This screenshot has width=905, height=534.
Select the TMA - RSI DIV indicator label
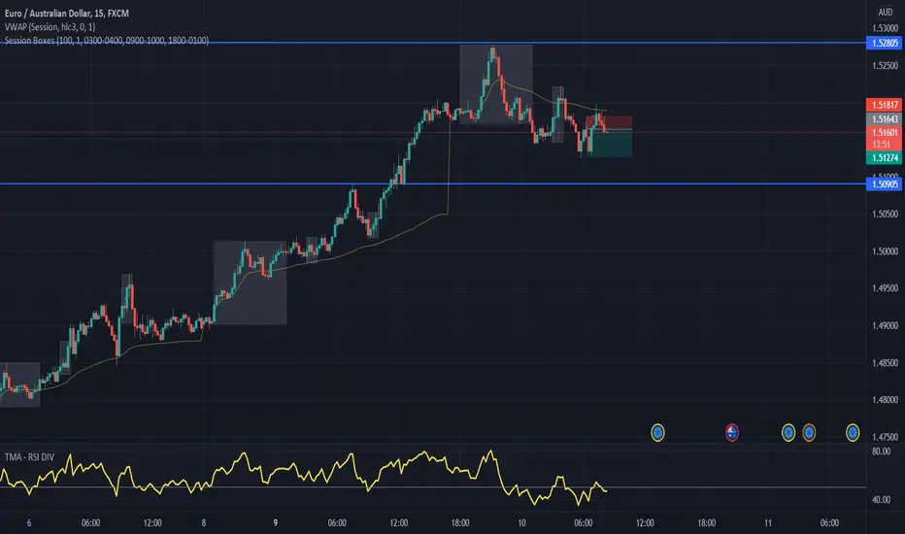coord(29,457)
